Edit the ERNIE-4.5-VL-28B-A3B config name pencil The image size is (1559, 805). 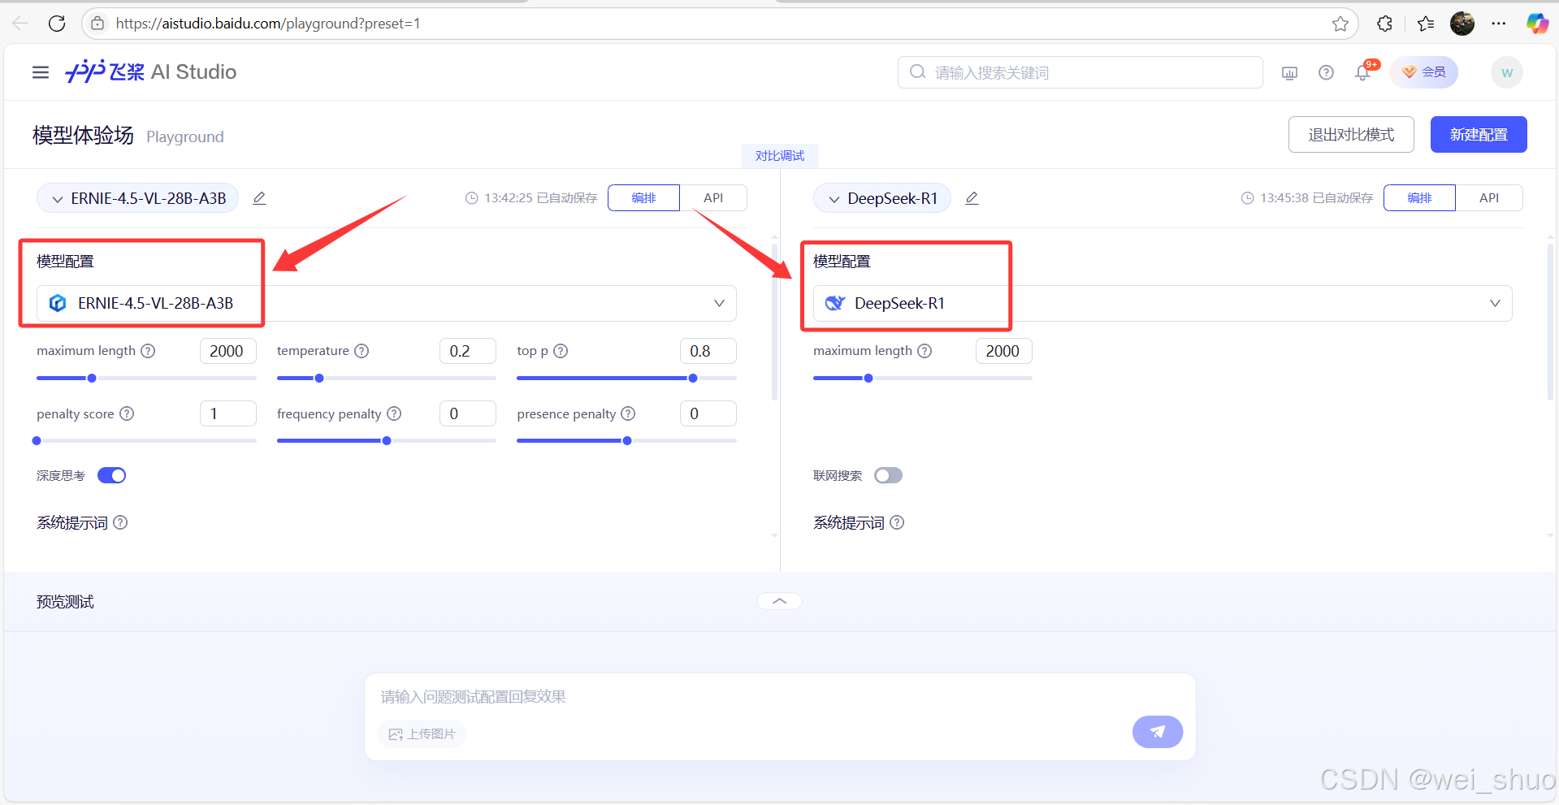[x=259, y=198]
